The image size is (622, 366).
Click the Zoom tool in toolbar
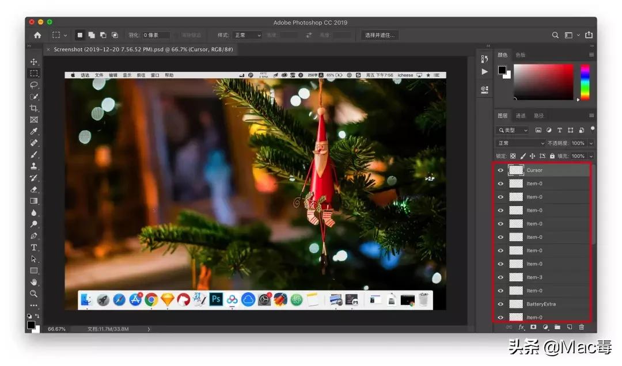click(34, 293)
